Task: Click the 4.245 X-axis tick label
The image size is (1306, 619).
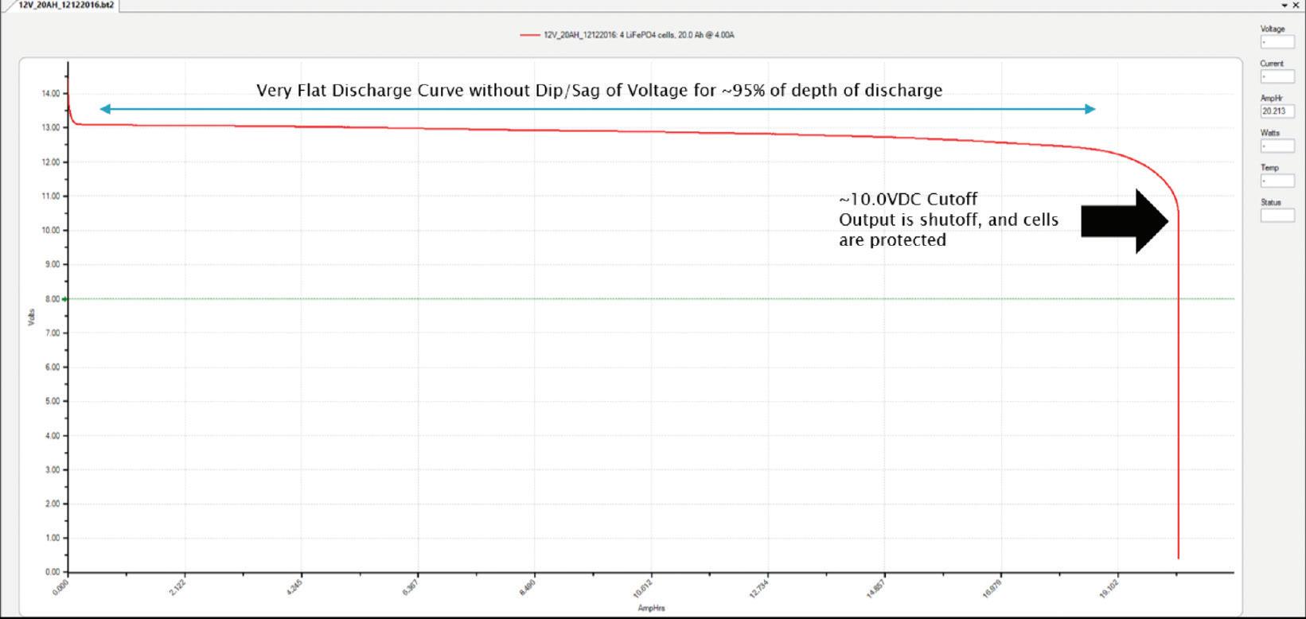Action: point(294,587)
